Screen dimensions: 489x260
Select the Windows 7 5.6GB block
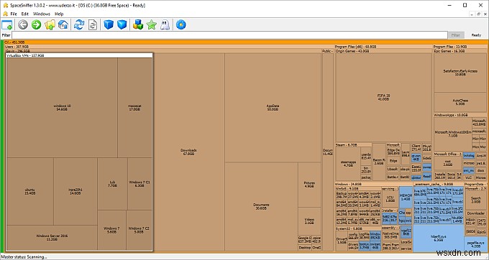point(111,230)
